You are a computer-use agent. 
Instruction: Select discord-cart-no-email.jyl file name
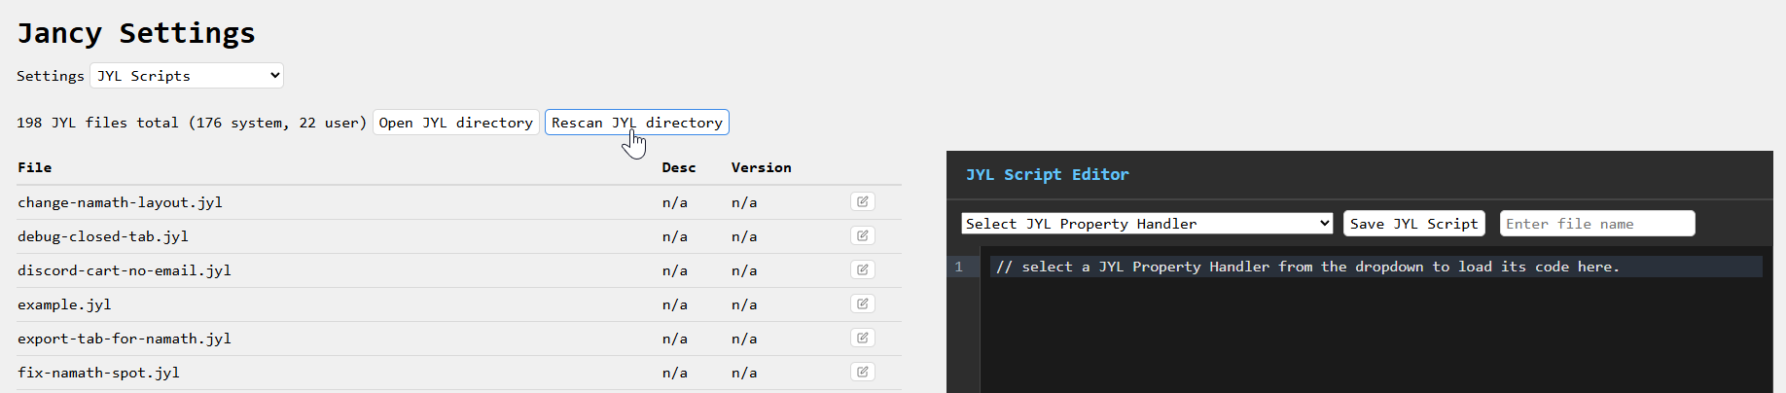(125, 270)
